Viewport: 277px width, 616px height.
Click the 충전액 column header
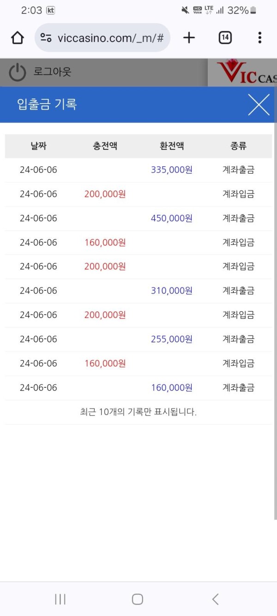(105, 146)
